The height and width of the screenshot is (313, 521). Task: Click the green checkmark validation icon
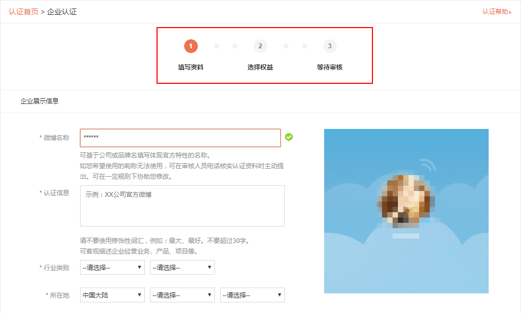(289, 137)
